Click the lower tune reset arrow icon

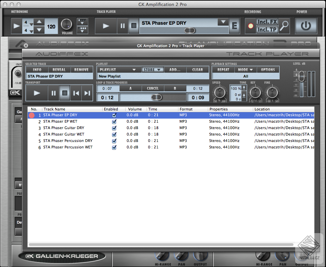click(244, 96)
